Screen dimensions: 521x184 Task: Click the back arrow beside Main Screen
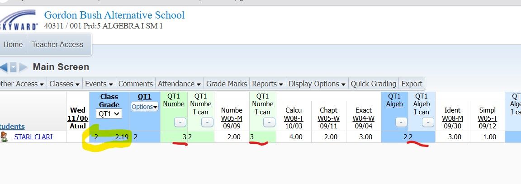pos(3,67)
